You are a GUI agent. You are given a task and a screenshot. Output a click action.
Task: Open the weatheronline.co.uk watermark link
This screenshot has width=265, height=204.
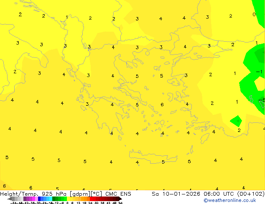point(229,200)
